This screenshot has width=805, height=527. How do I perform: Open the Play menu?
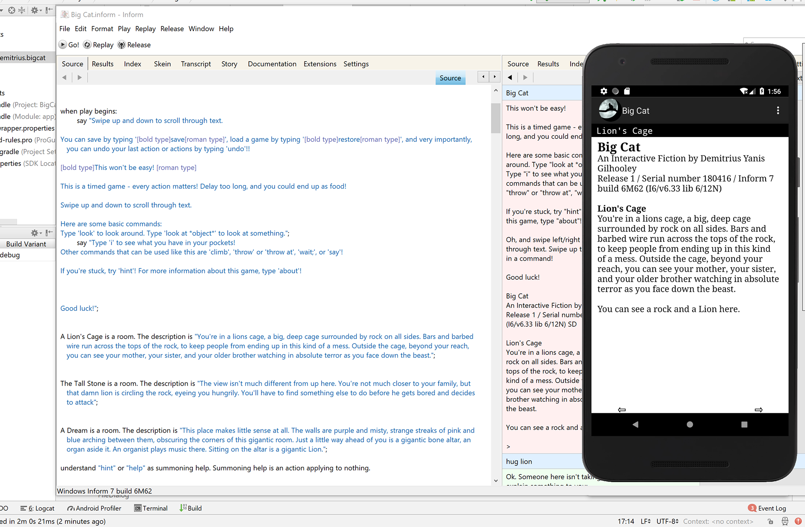click(x=124, y=29)
